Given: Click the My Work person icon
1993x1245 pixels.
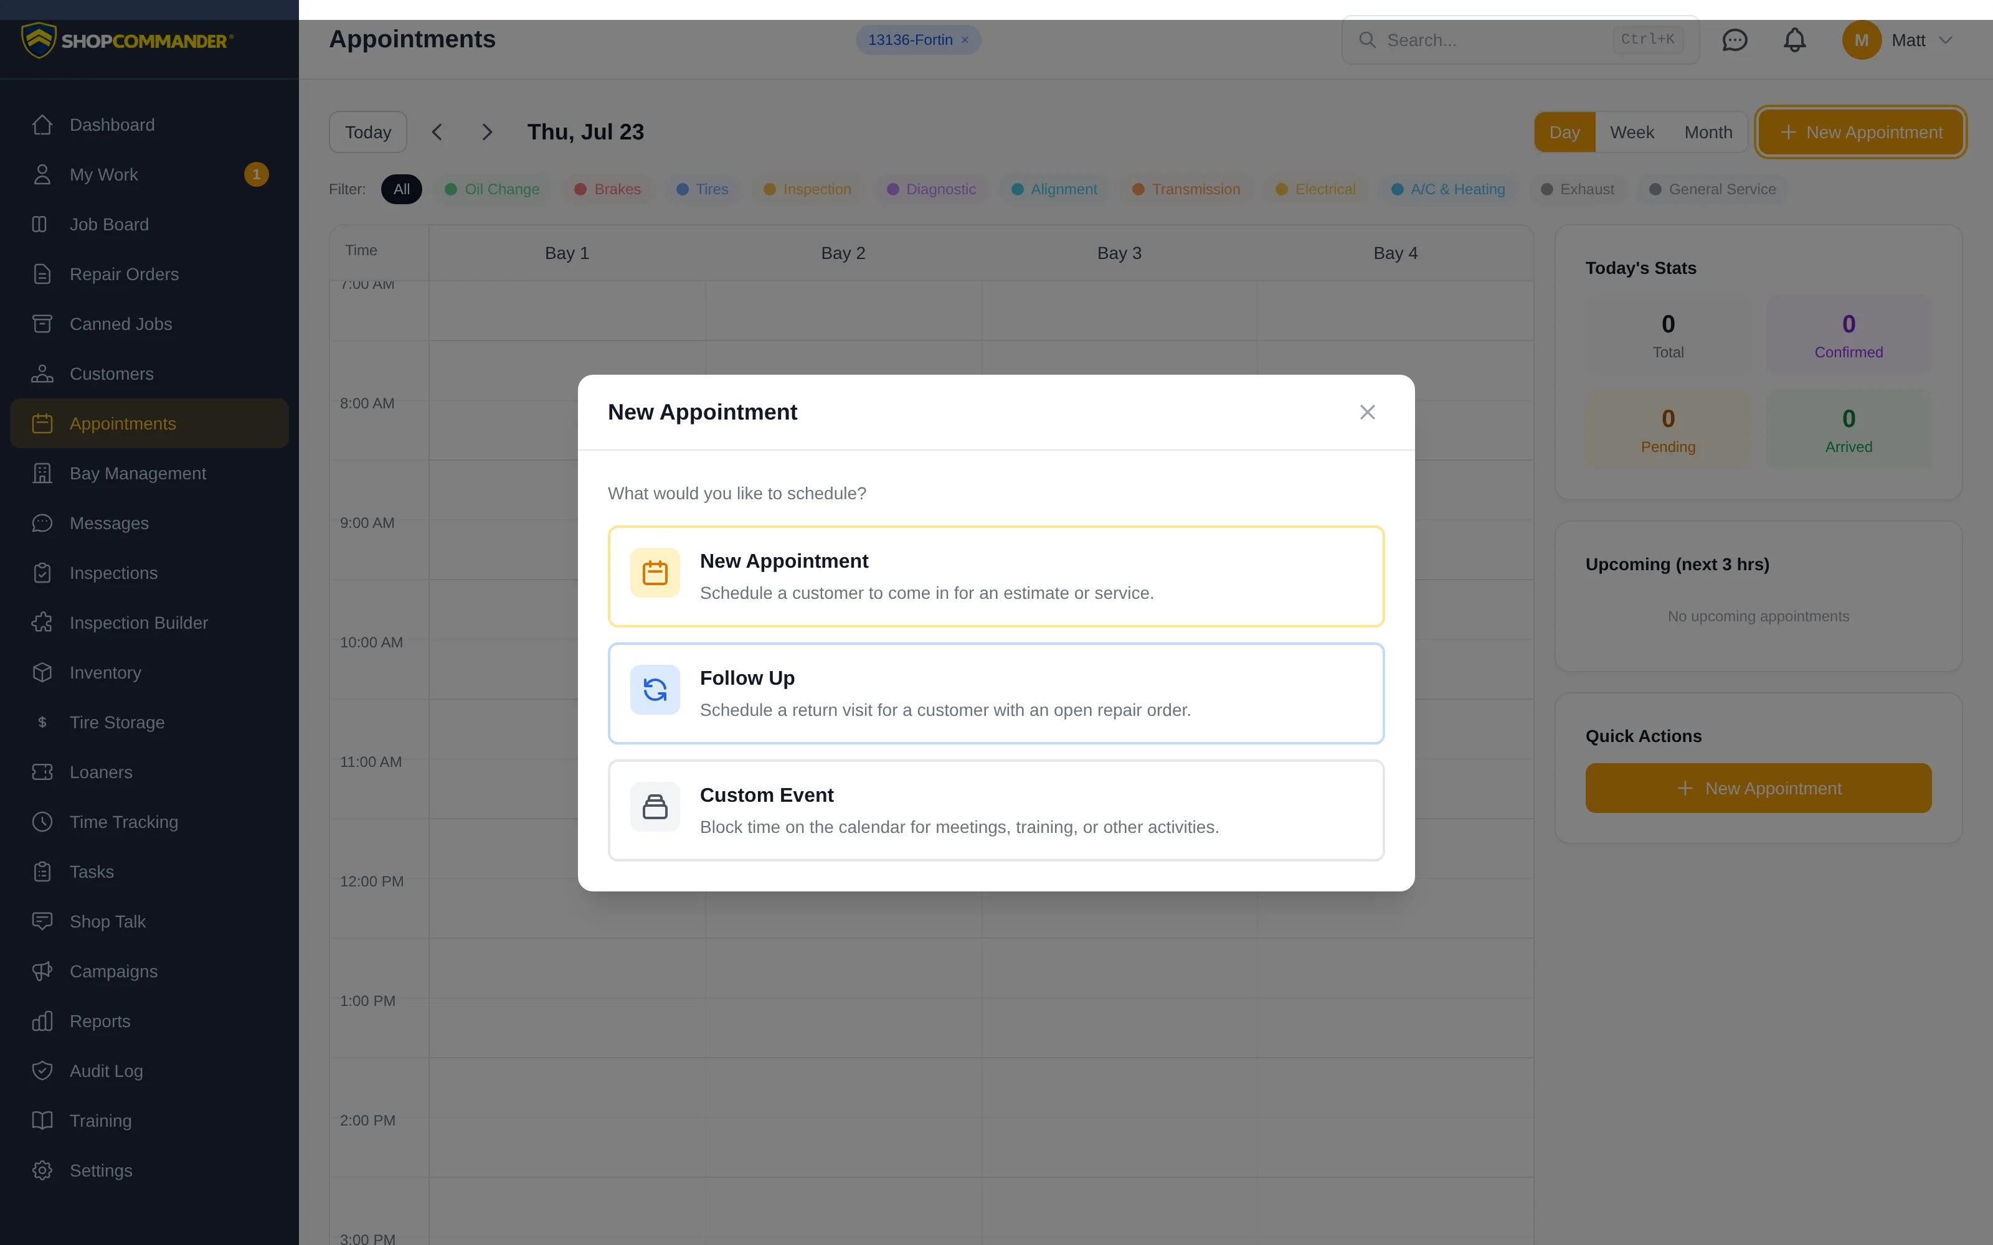Looking at the screenshot, I should (x=42, y=174).
